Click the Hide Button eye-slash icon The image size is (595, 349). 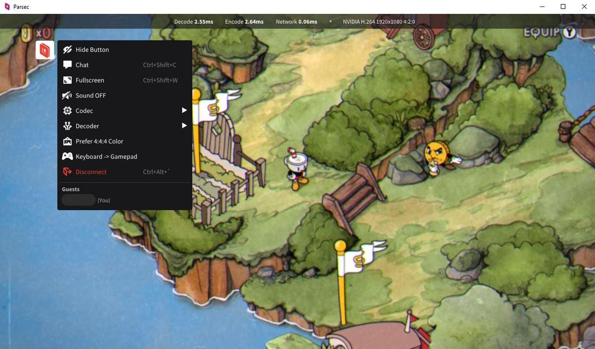(67, 50)
